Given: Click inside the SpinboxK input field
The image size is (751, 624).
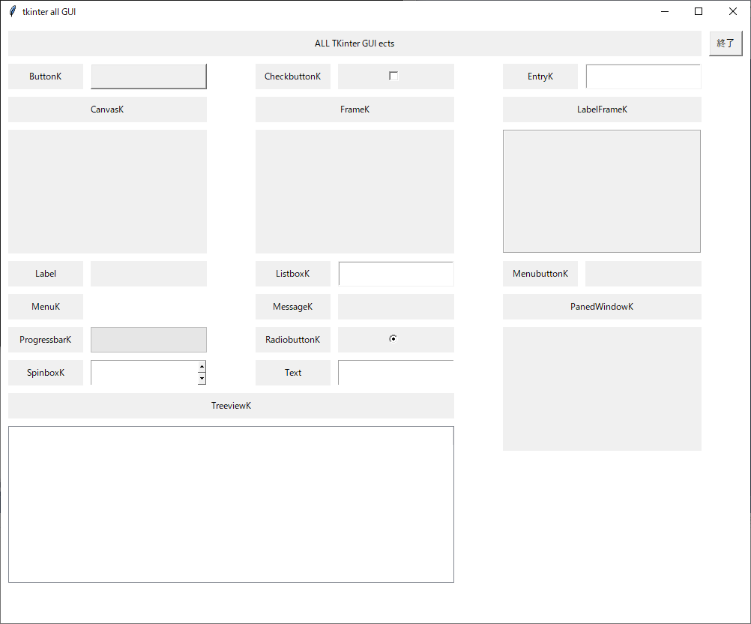Looking at the screenshot, I should (x=145, y=373).
